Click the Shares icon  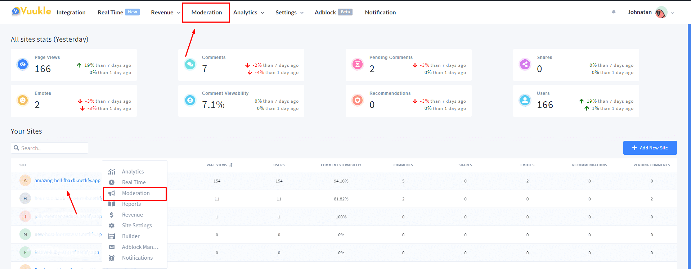coord(525,64)
